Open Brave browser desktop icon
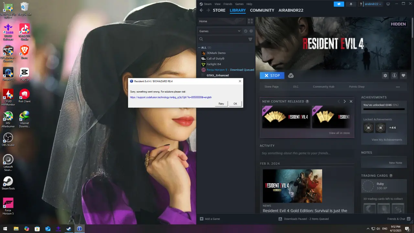The image size is (414, 233). click(x=24, y=52)
